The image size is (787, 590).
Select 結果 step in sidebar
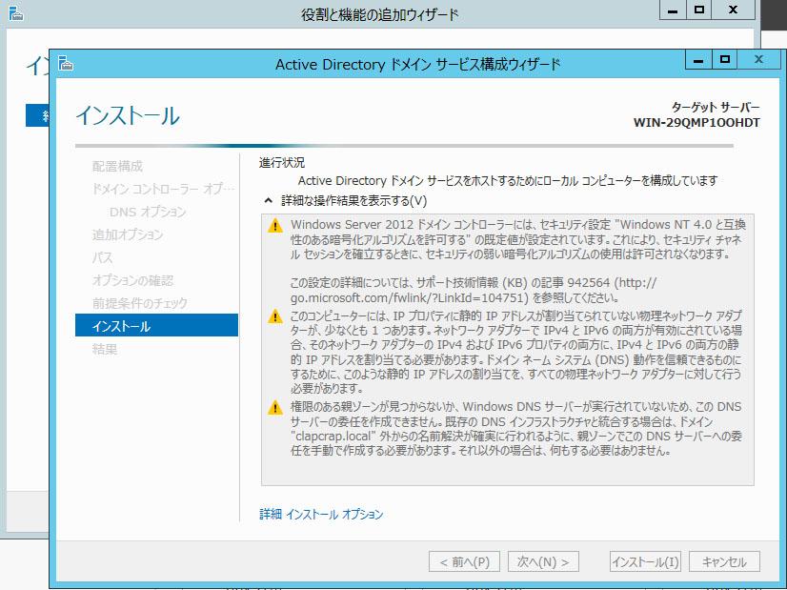coord(105,349)
